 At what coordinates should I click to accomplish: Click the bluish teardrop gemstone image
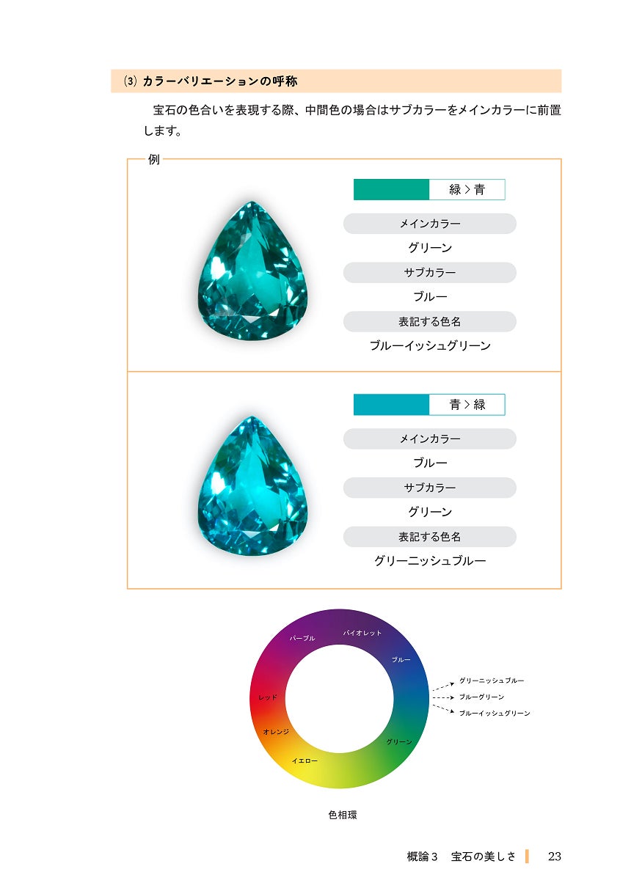pyautogui.click(x=252, y=485)
